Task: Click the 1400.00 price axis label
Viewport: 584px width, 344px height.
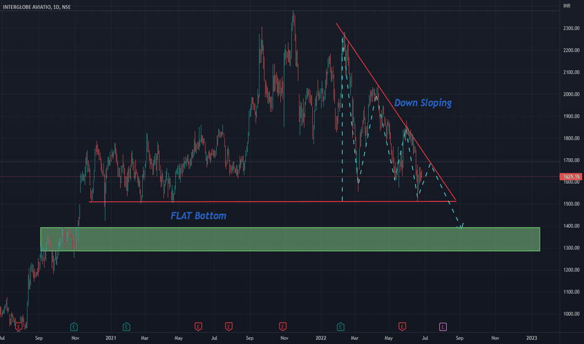Action: (571, 226)
